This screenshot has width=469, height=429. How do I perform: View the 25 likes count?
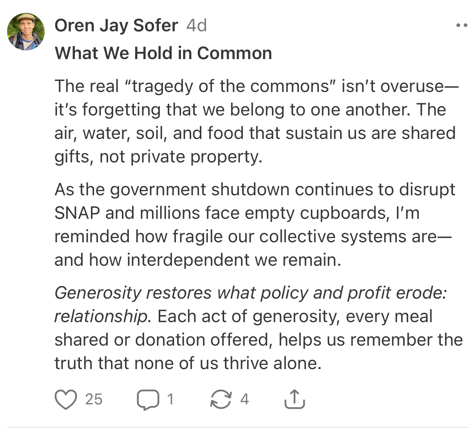(x=94, y=399)
